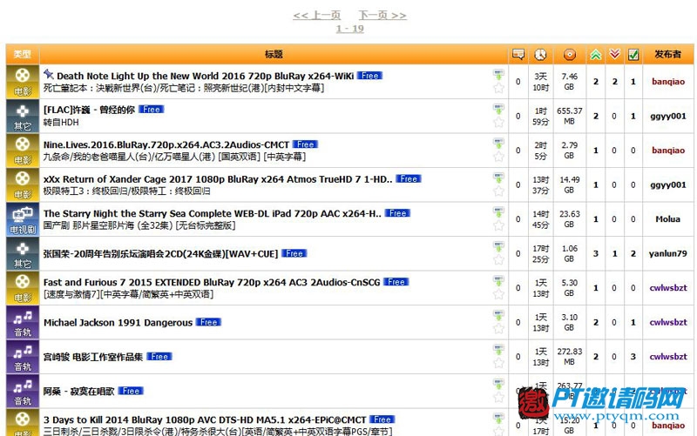
Task: View uploader Molua's profile
Action: (667, 219)
